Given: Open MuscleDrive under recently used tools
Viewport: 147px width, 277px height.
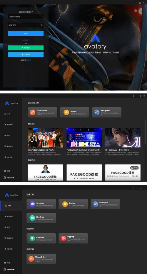Looking at the screenshot, I should tap(43, 112).
